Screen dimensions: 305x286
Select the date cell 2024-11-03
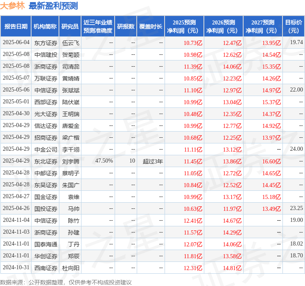[x=16, y=232]
